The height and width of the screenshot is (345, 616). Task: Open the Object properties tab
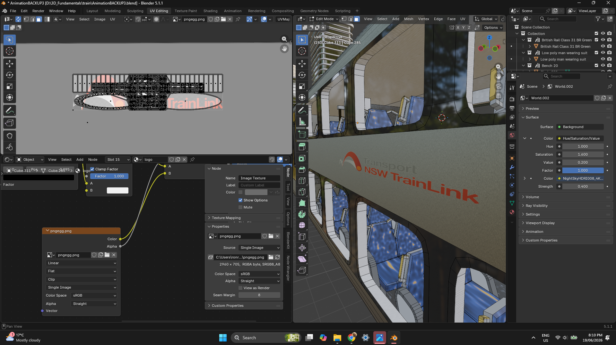point(512,158)
